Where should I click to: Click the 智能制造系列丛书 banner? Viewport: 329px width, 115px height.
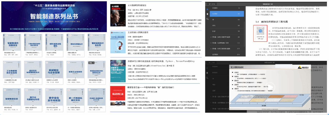pos(54,16)
